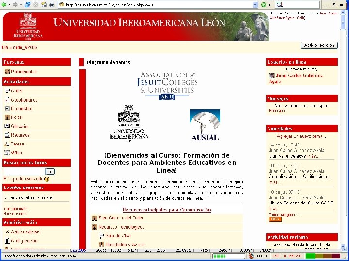The image size is (349, 261).
Task: Click the orange RSS feed icon
Action: click(275, 219)
